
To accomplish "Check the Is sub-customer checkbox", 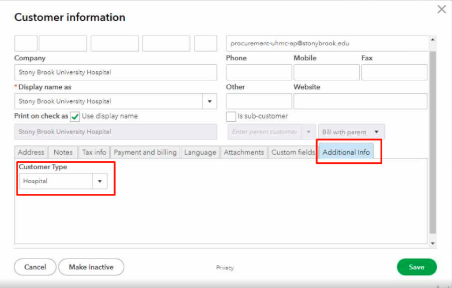I will pyautogui.click(x=231, y=117).
